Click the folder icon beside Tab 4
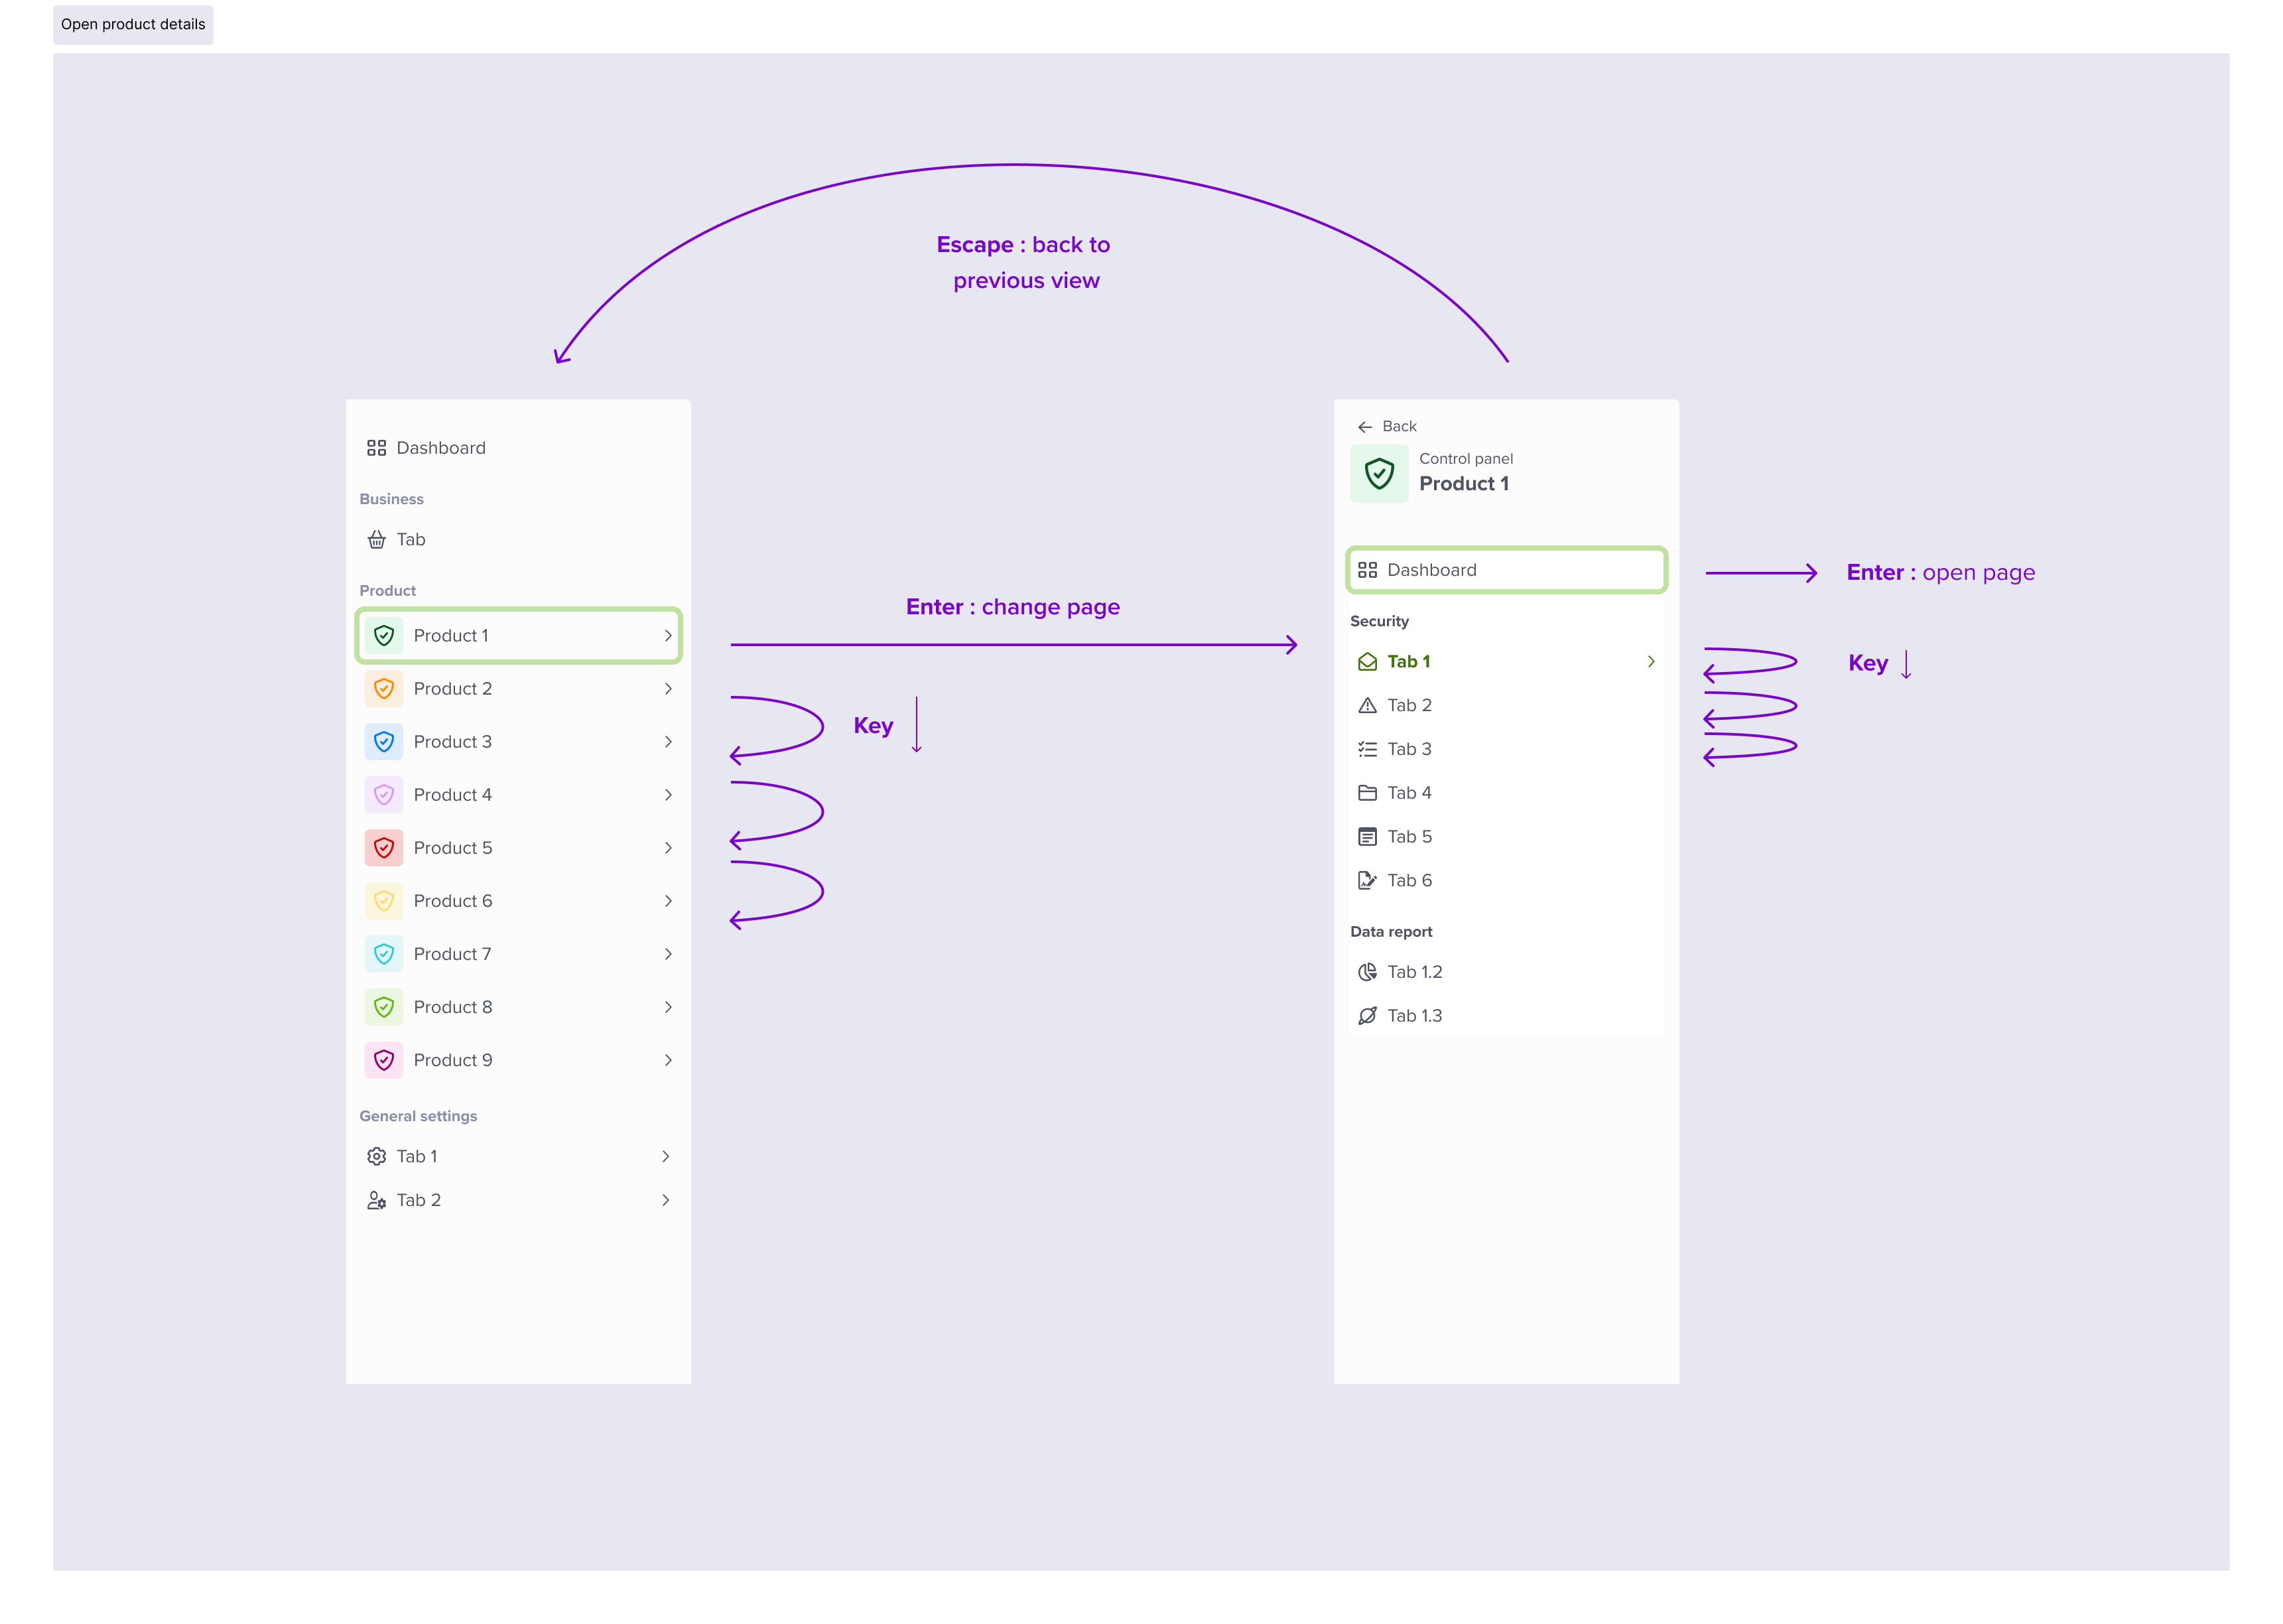The width and height of the screenshot is (2283, 1624). [1368, 793]
